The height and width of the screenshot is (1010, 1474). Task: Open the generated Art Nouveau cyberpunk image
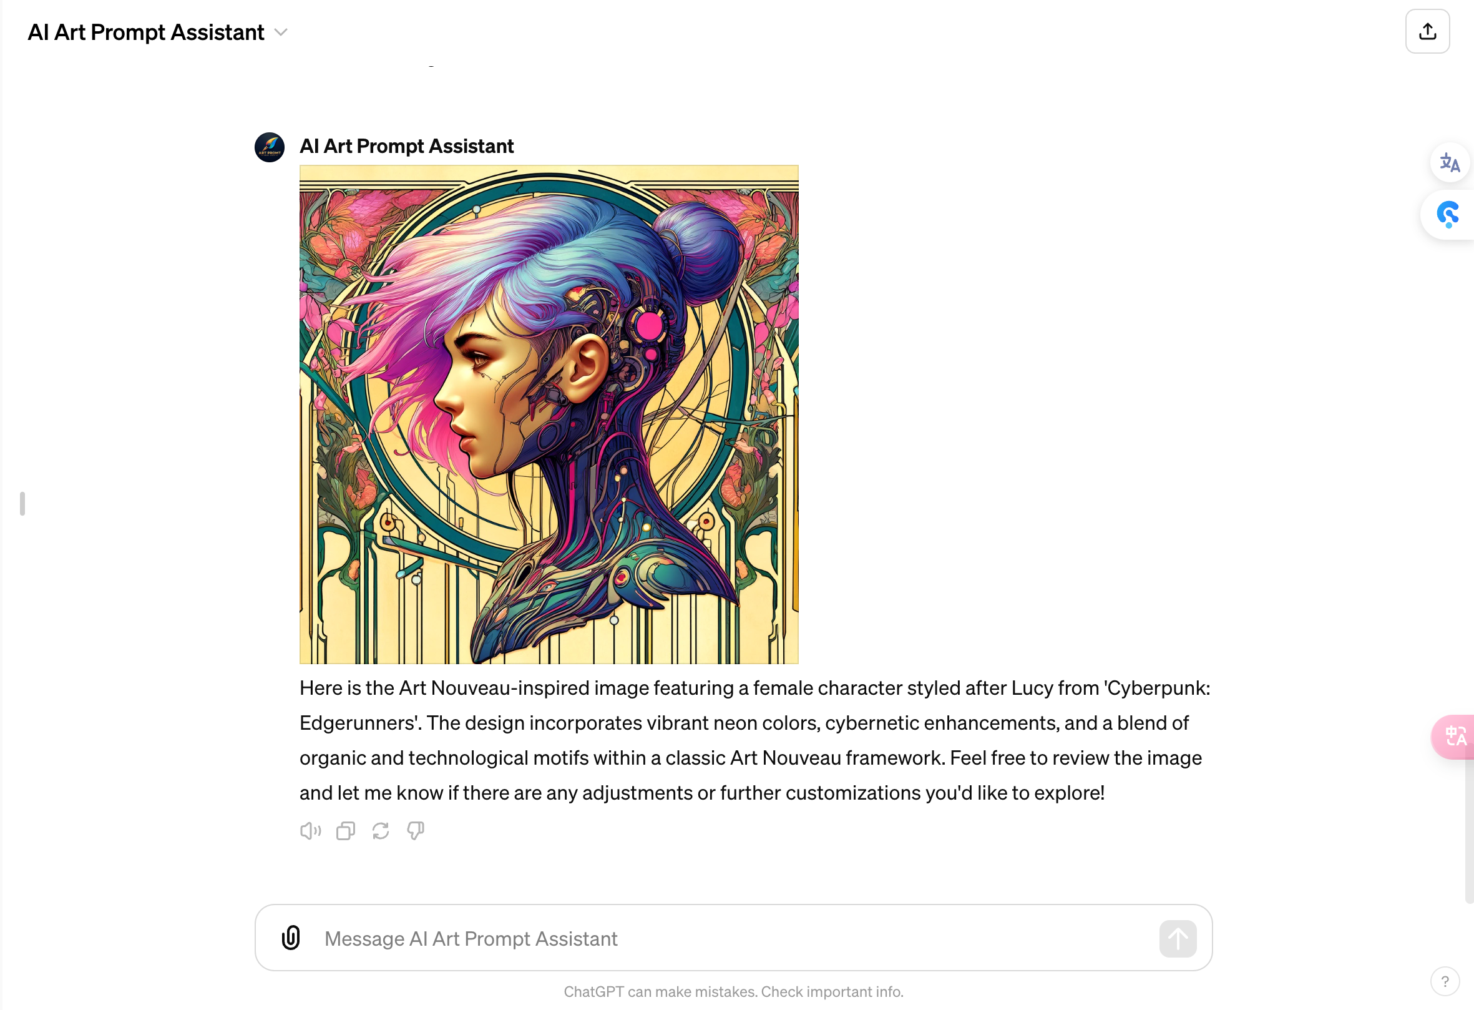coord(549,414)
